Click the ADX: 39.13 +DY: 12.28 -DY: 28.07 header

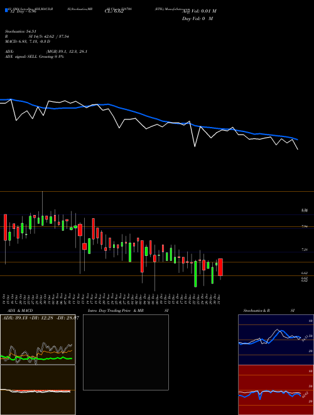41,318
